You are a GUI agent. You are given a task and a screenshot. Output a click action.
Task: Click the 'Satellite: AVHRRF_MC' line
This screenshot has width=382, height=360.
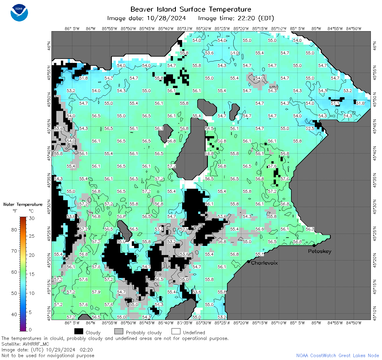pyautogui.click(x=25, y=344)
